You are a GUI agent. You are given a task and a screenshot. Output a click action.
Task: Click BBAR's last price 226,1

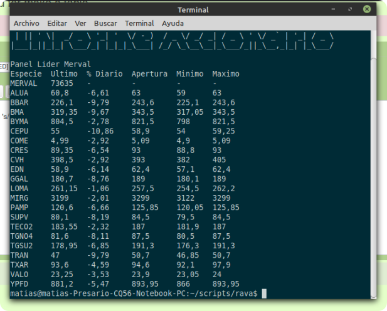click(x=62, y=102)
